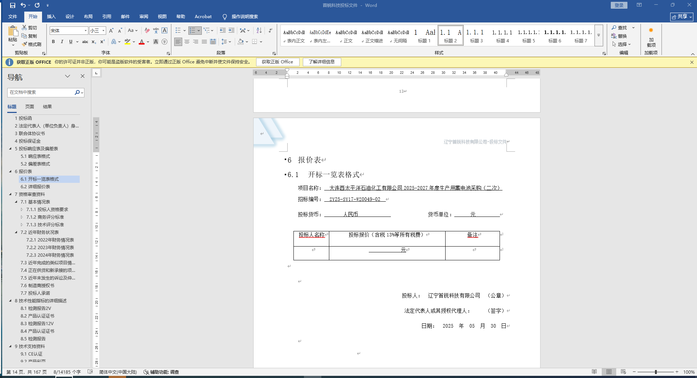Close the yellow Office license notification bar

692,62
